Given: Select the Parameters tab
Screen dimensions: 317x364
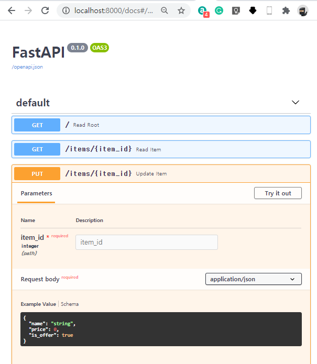Looking at the screenshot, I should [36, 193].
